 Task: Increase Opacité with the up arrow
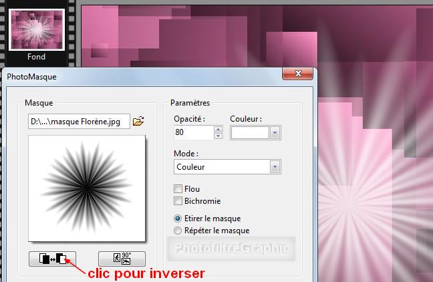217,129
